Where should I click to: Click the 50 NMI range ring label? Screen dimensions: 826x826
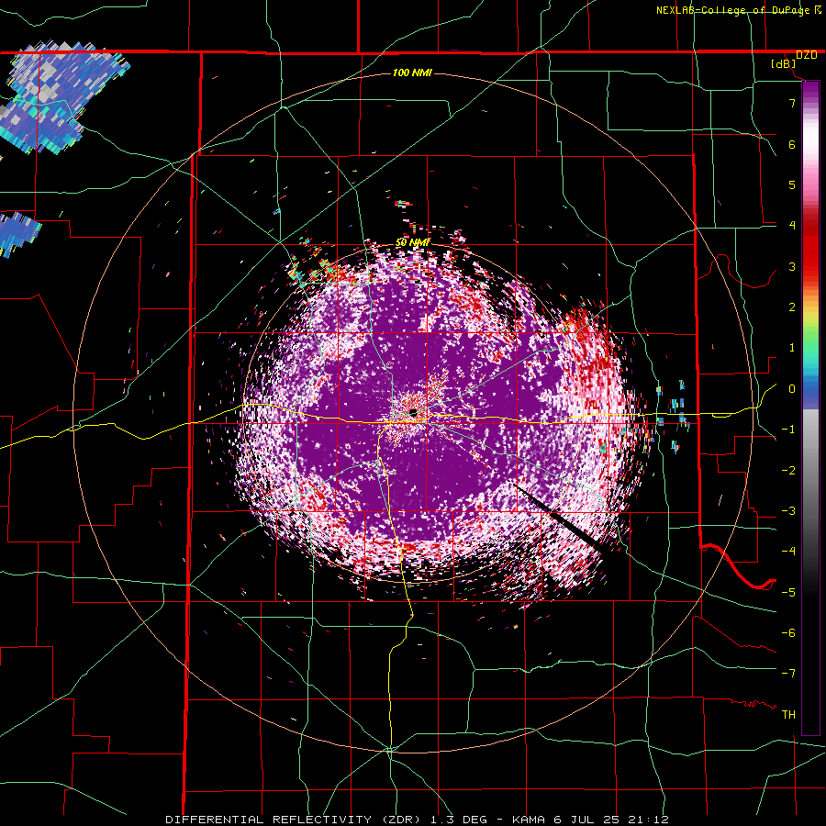[x=412, y=243]
